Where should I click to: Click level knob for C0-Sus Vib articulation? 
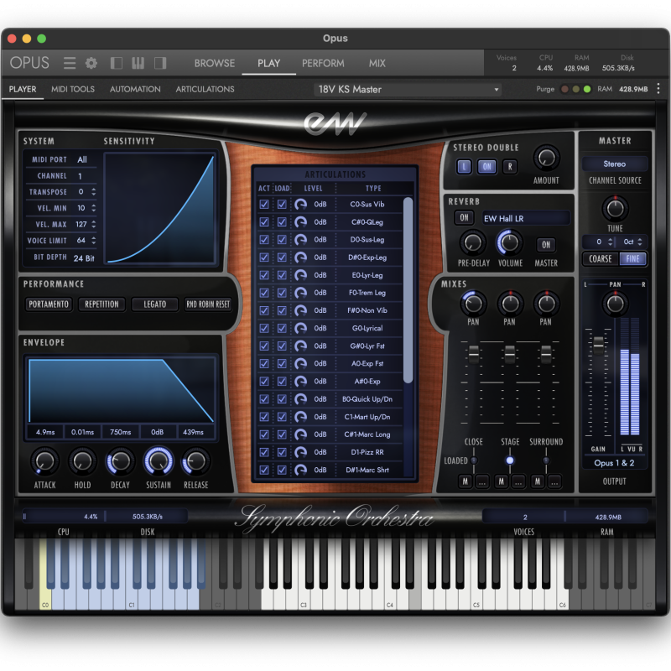click(x=301, y=205)
